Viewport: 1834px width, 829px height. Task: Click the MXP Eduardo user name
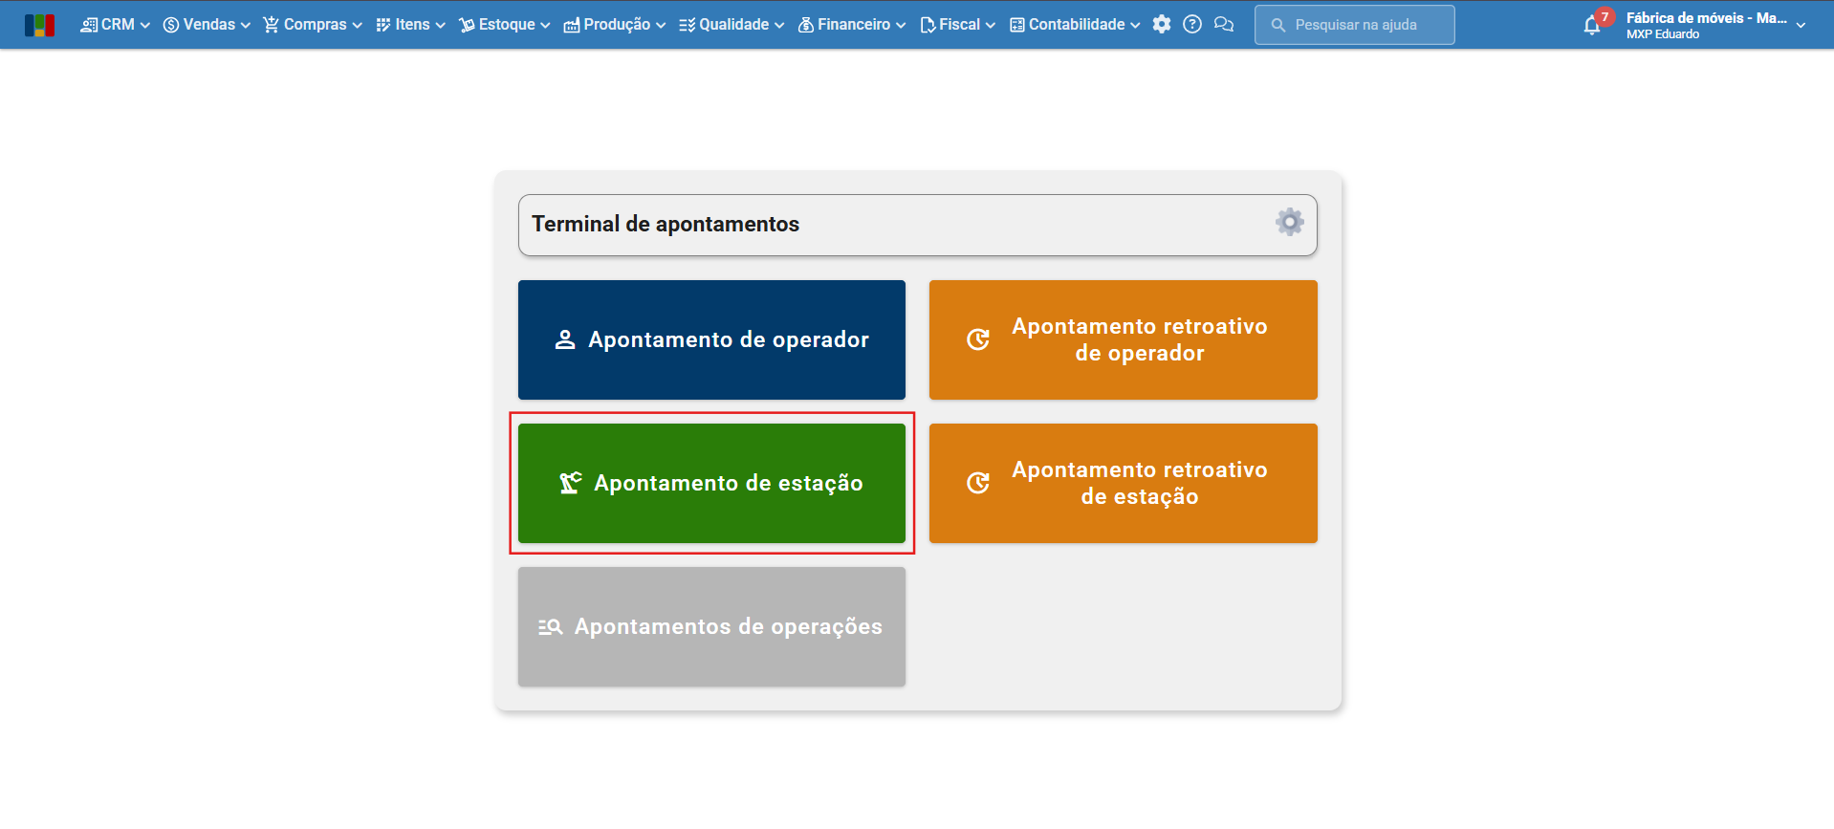point(1663,34)
